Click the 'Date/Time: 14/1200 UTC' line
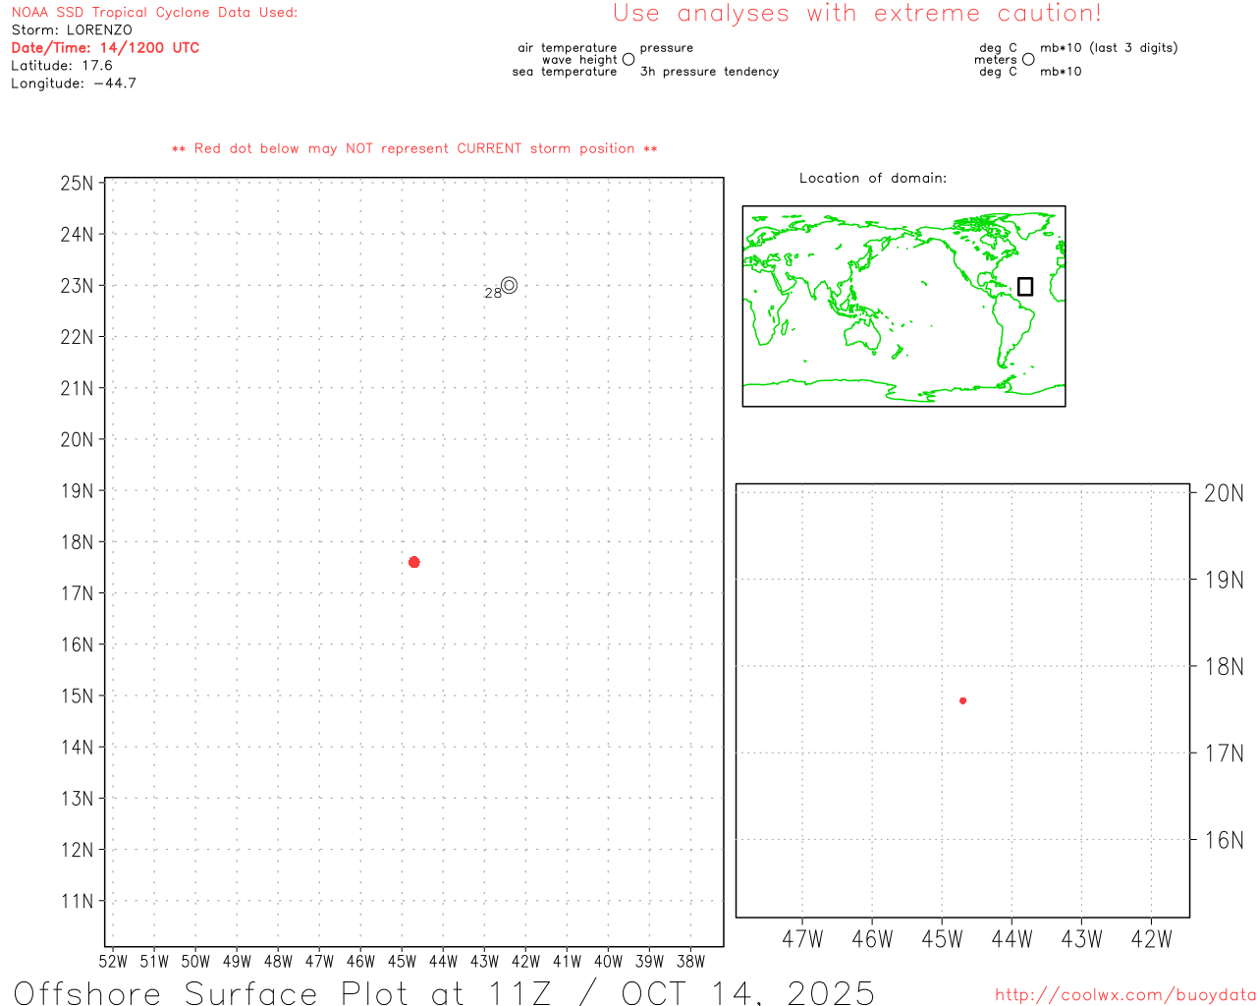Image resolution: width=1257 pixels, height=1006 pixels. click(x=105, y=48)
